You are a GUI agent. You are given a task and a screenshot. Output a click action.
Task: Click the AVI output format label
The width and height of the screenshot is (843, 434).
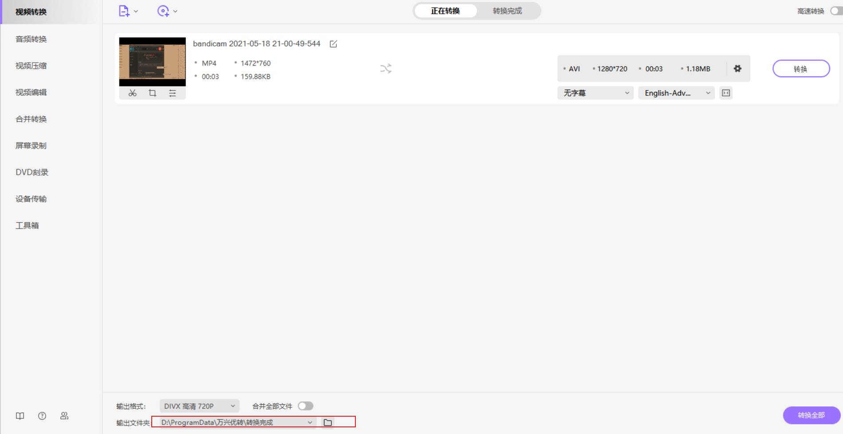(x=574, y=69)
